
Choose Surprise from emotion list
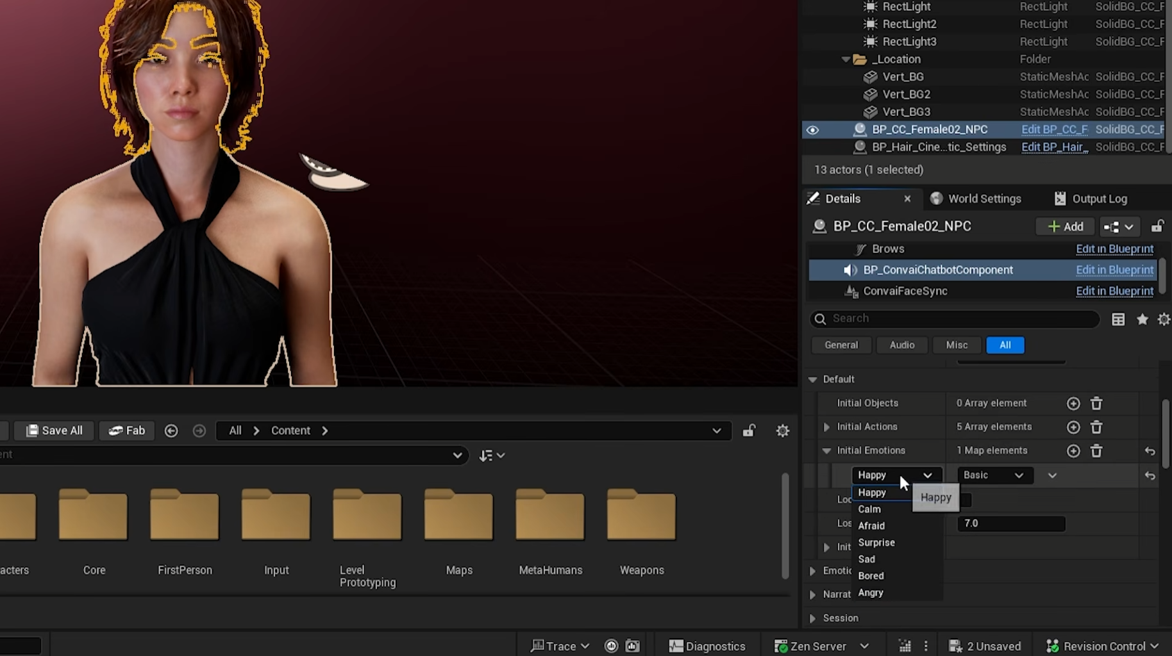(876, 543)
